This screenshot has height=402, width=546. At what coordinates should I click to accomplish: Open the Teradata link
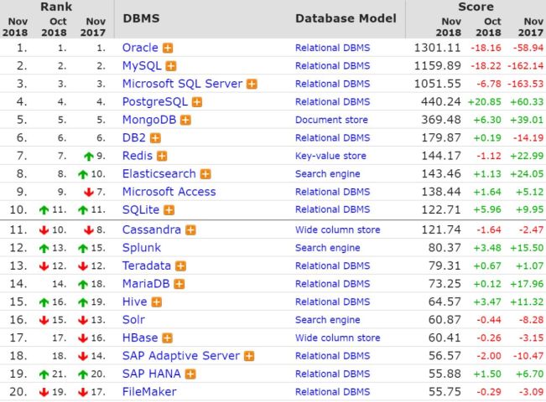click(147, 266)
